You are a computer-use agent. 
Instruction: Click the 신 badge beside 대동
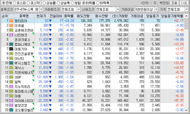pos(11,96)
